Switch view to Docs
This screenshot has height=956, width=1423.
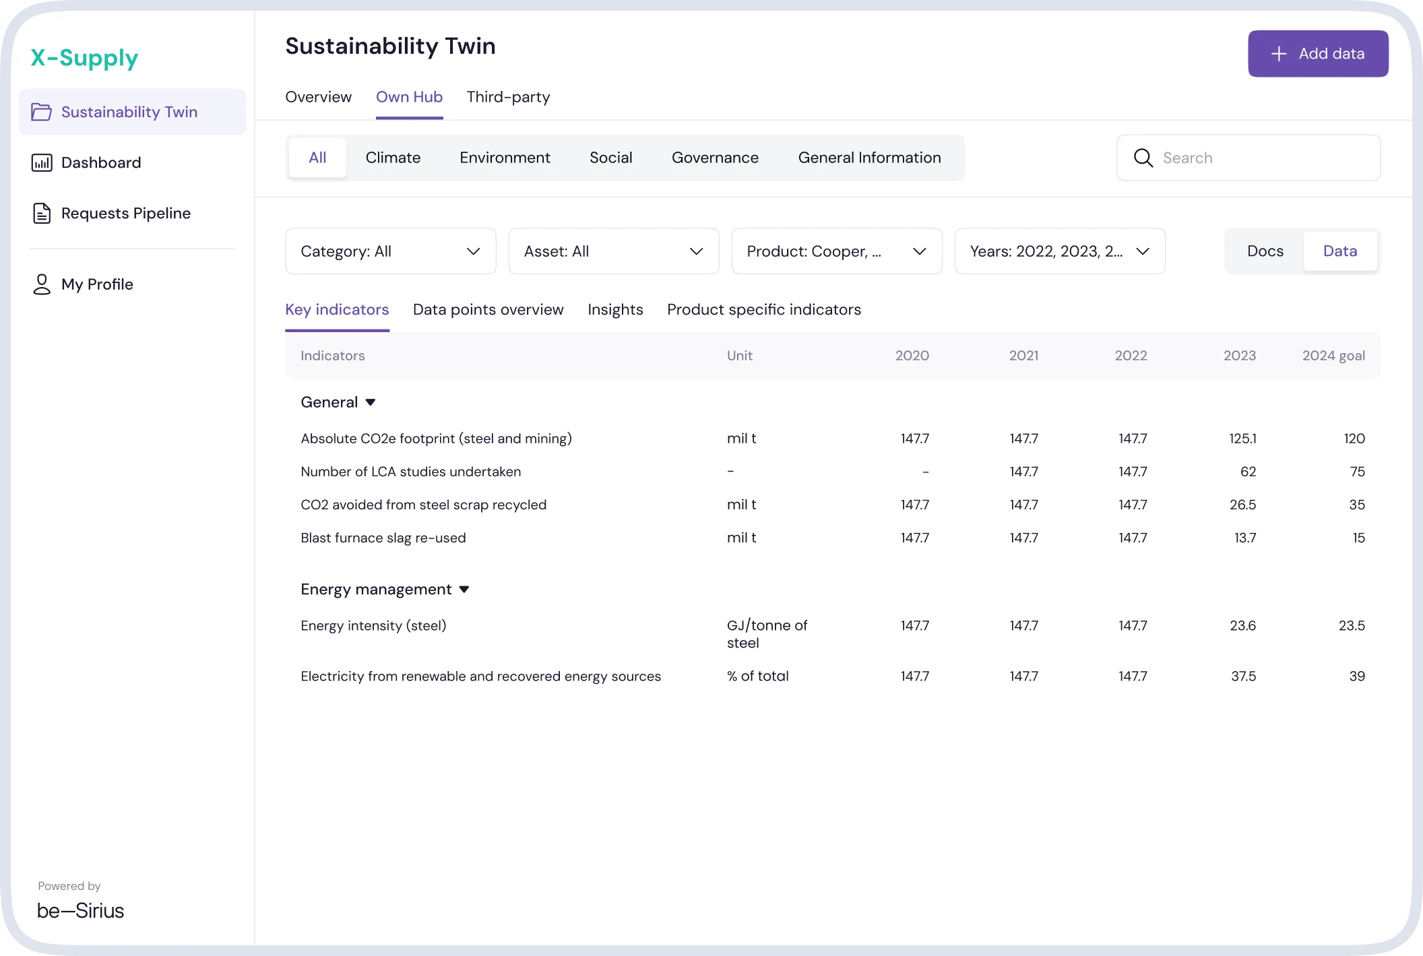(1265, 251)
